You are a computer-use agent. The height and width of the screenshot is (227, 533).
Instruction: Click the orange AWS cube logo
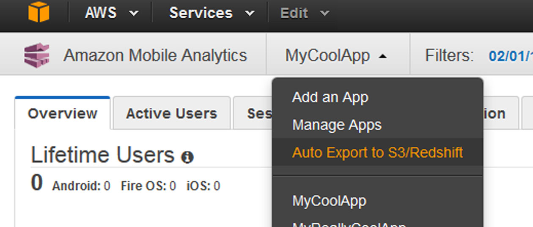pos(39,12)
